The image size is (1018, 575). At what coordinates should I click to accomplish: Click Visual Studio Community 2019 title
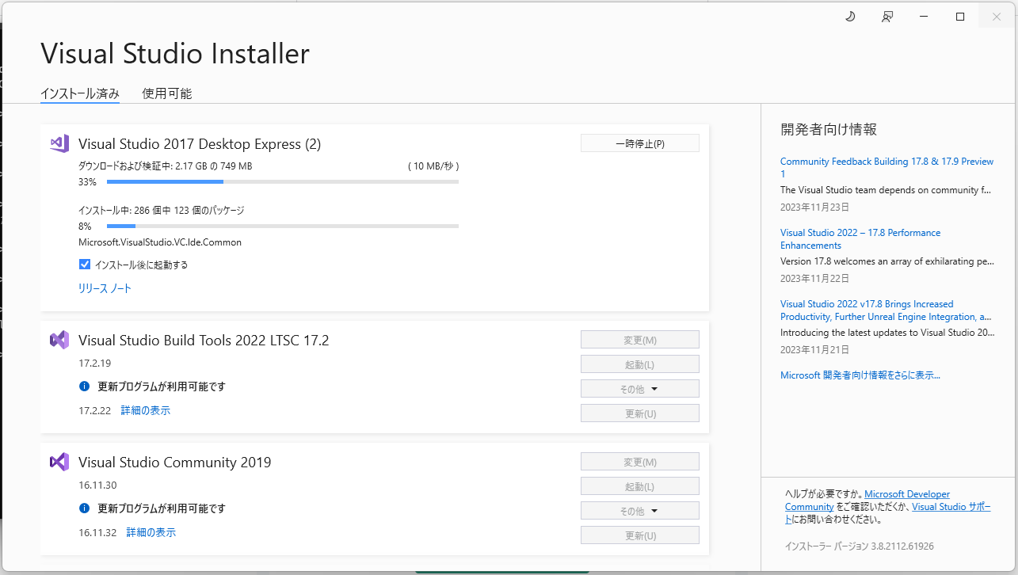tap(175, 463)
